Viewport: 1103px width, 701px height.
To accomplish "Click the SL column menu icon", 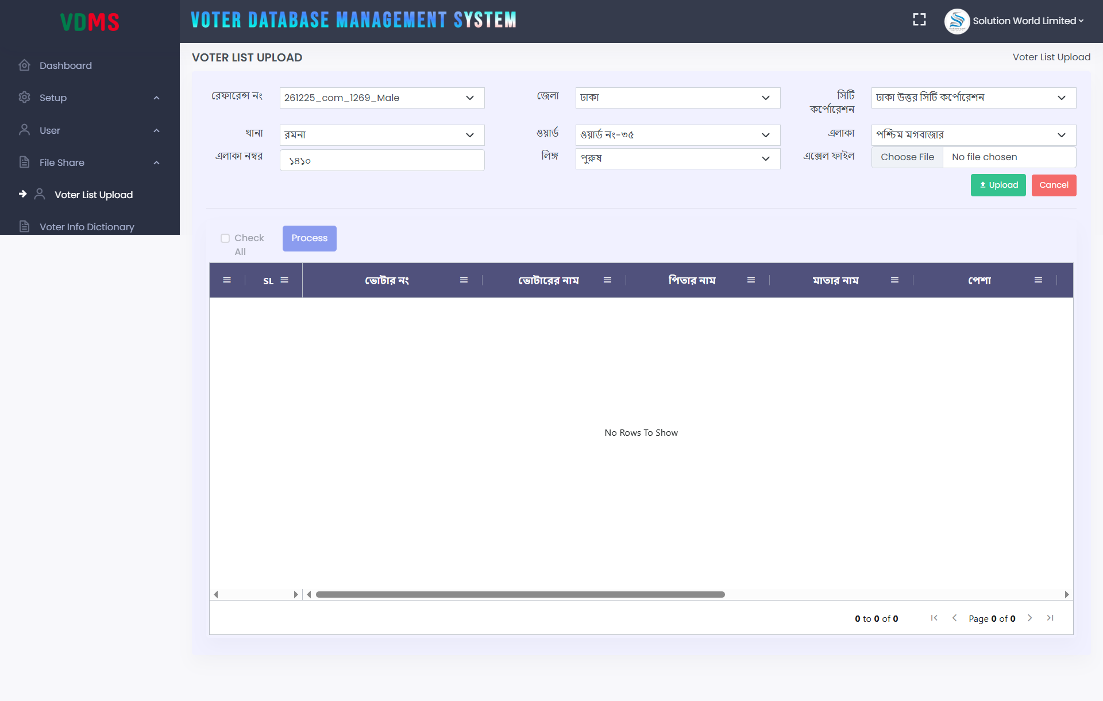I will [284, 280].
